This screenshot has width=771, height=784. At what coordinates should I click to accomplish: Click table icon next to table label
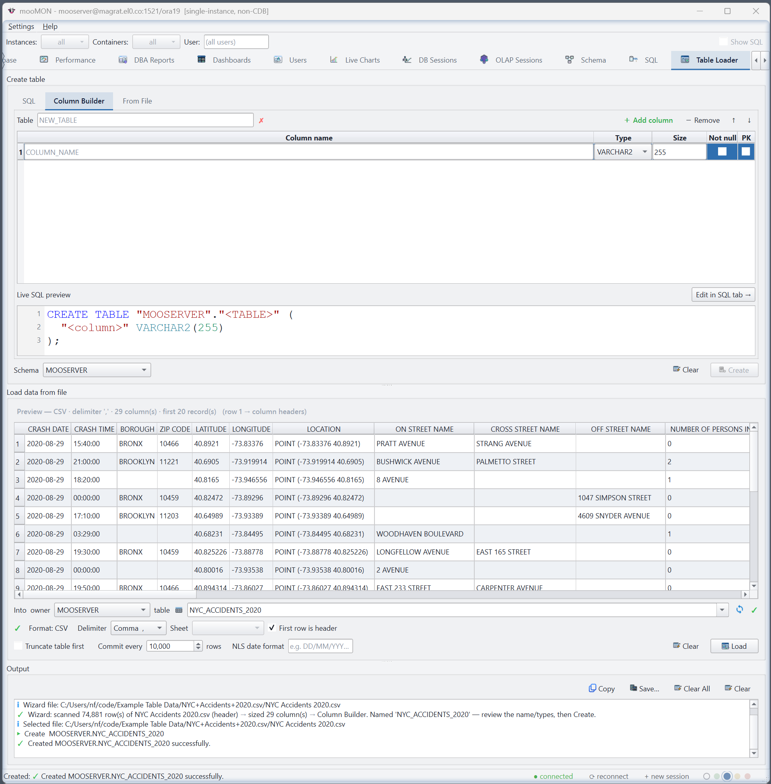(178, 610)
